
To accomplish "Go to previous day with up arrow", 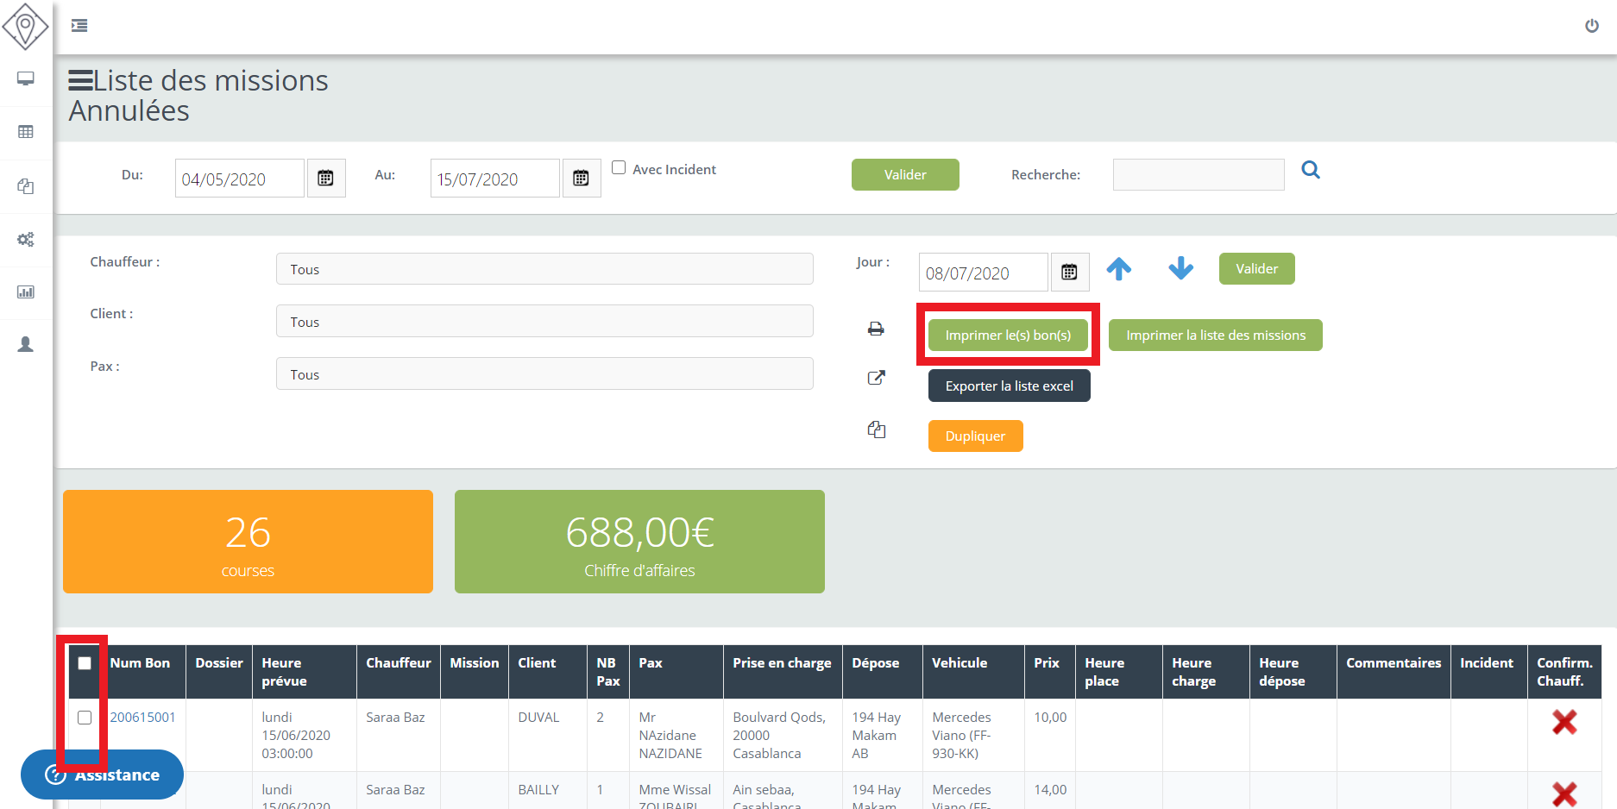I will tap(1118, 269).
